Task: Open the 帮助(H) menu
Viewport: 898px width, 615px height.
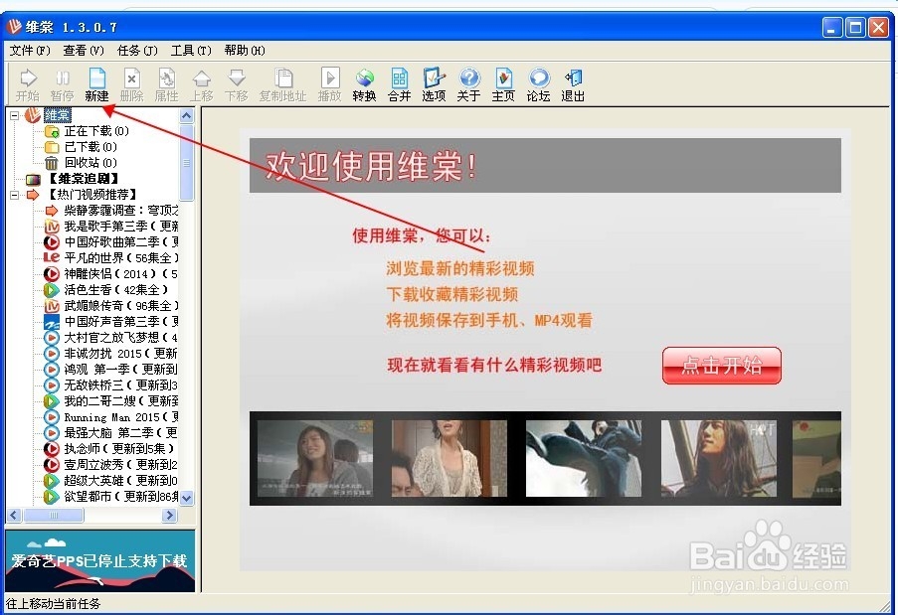Action: point(245,51)
